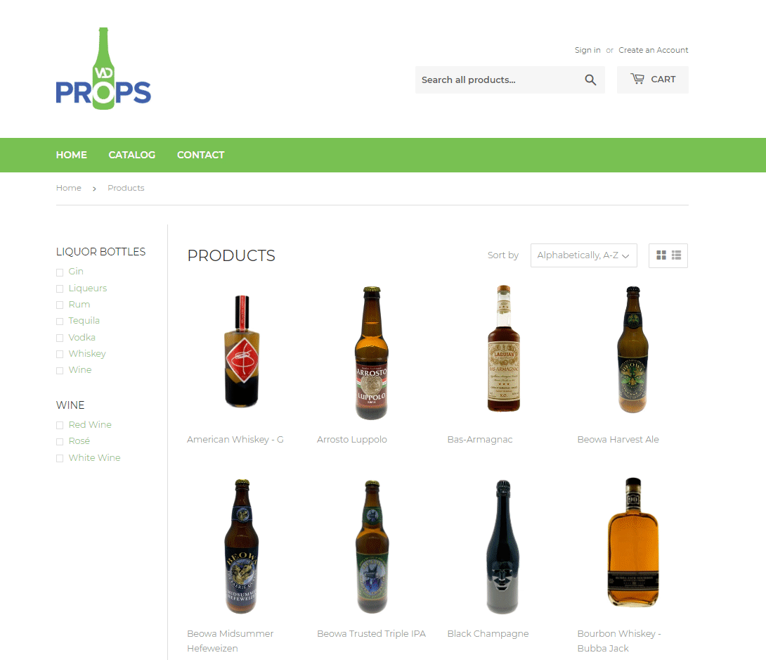Viewport: 766px width, 660px height.
Task: Tick the Red Wine filter checkbox
Action: (x=60, y=426)
